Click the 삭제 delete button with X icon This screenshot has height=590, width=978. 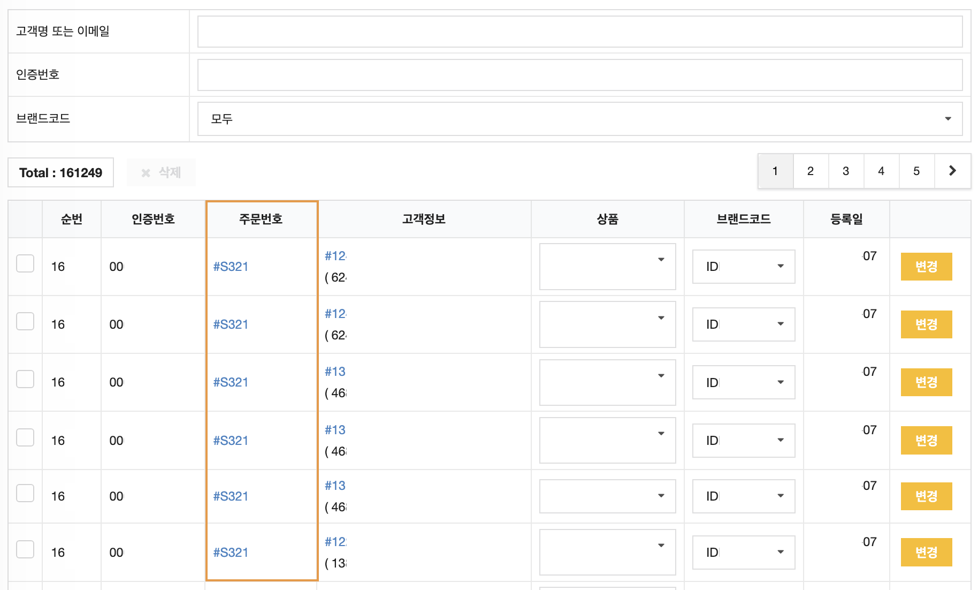(161, 172)
